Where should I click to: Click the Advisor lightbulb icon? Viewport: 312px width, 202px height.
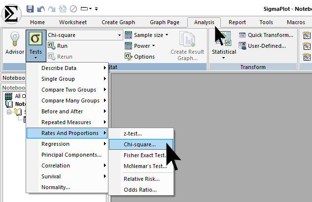pyautogui.click(x=14, y=40)
